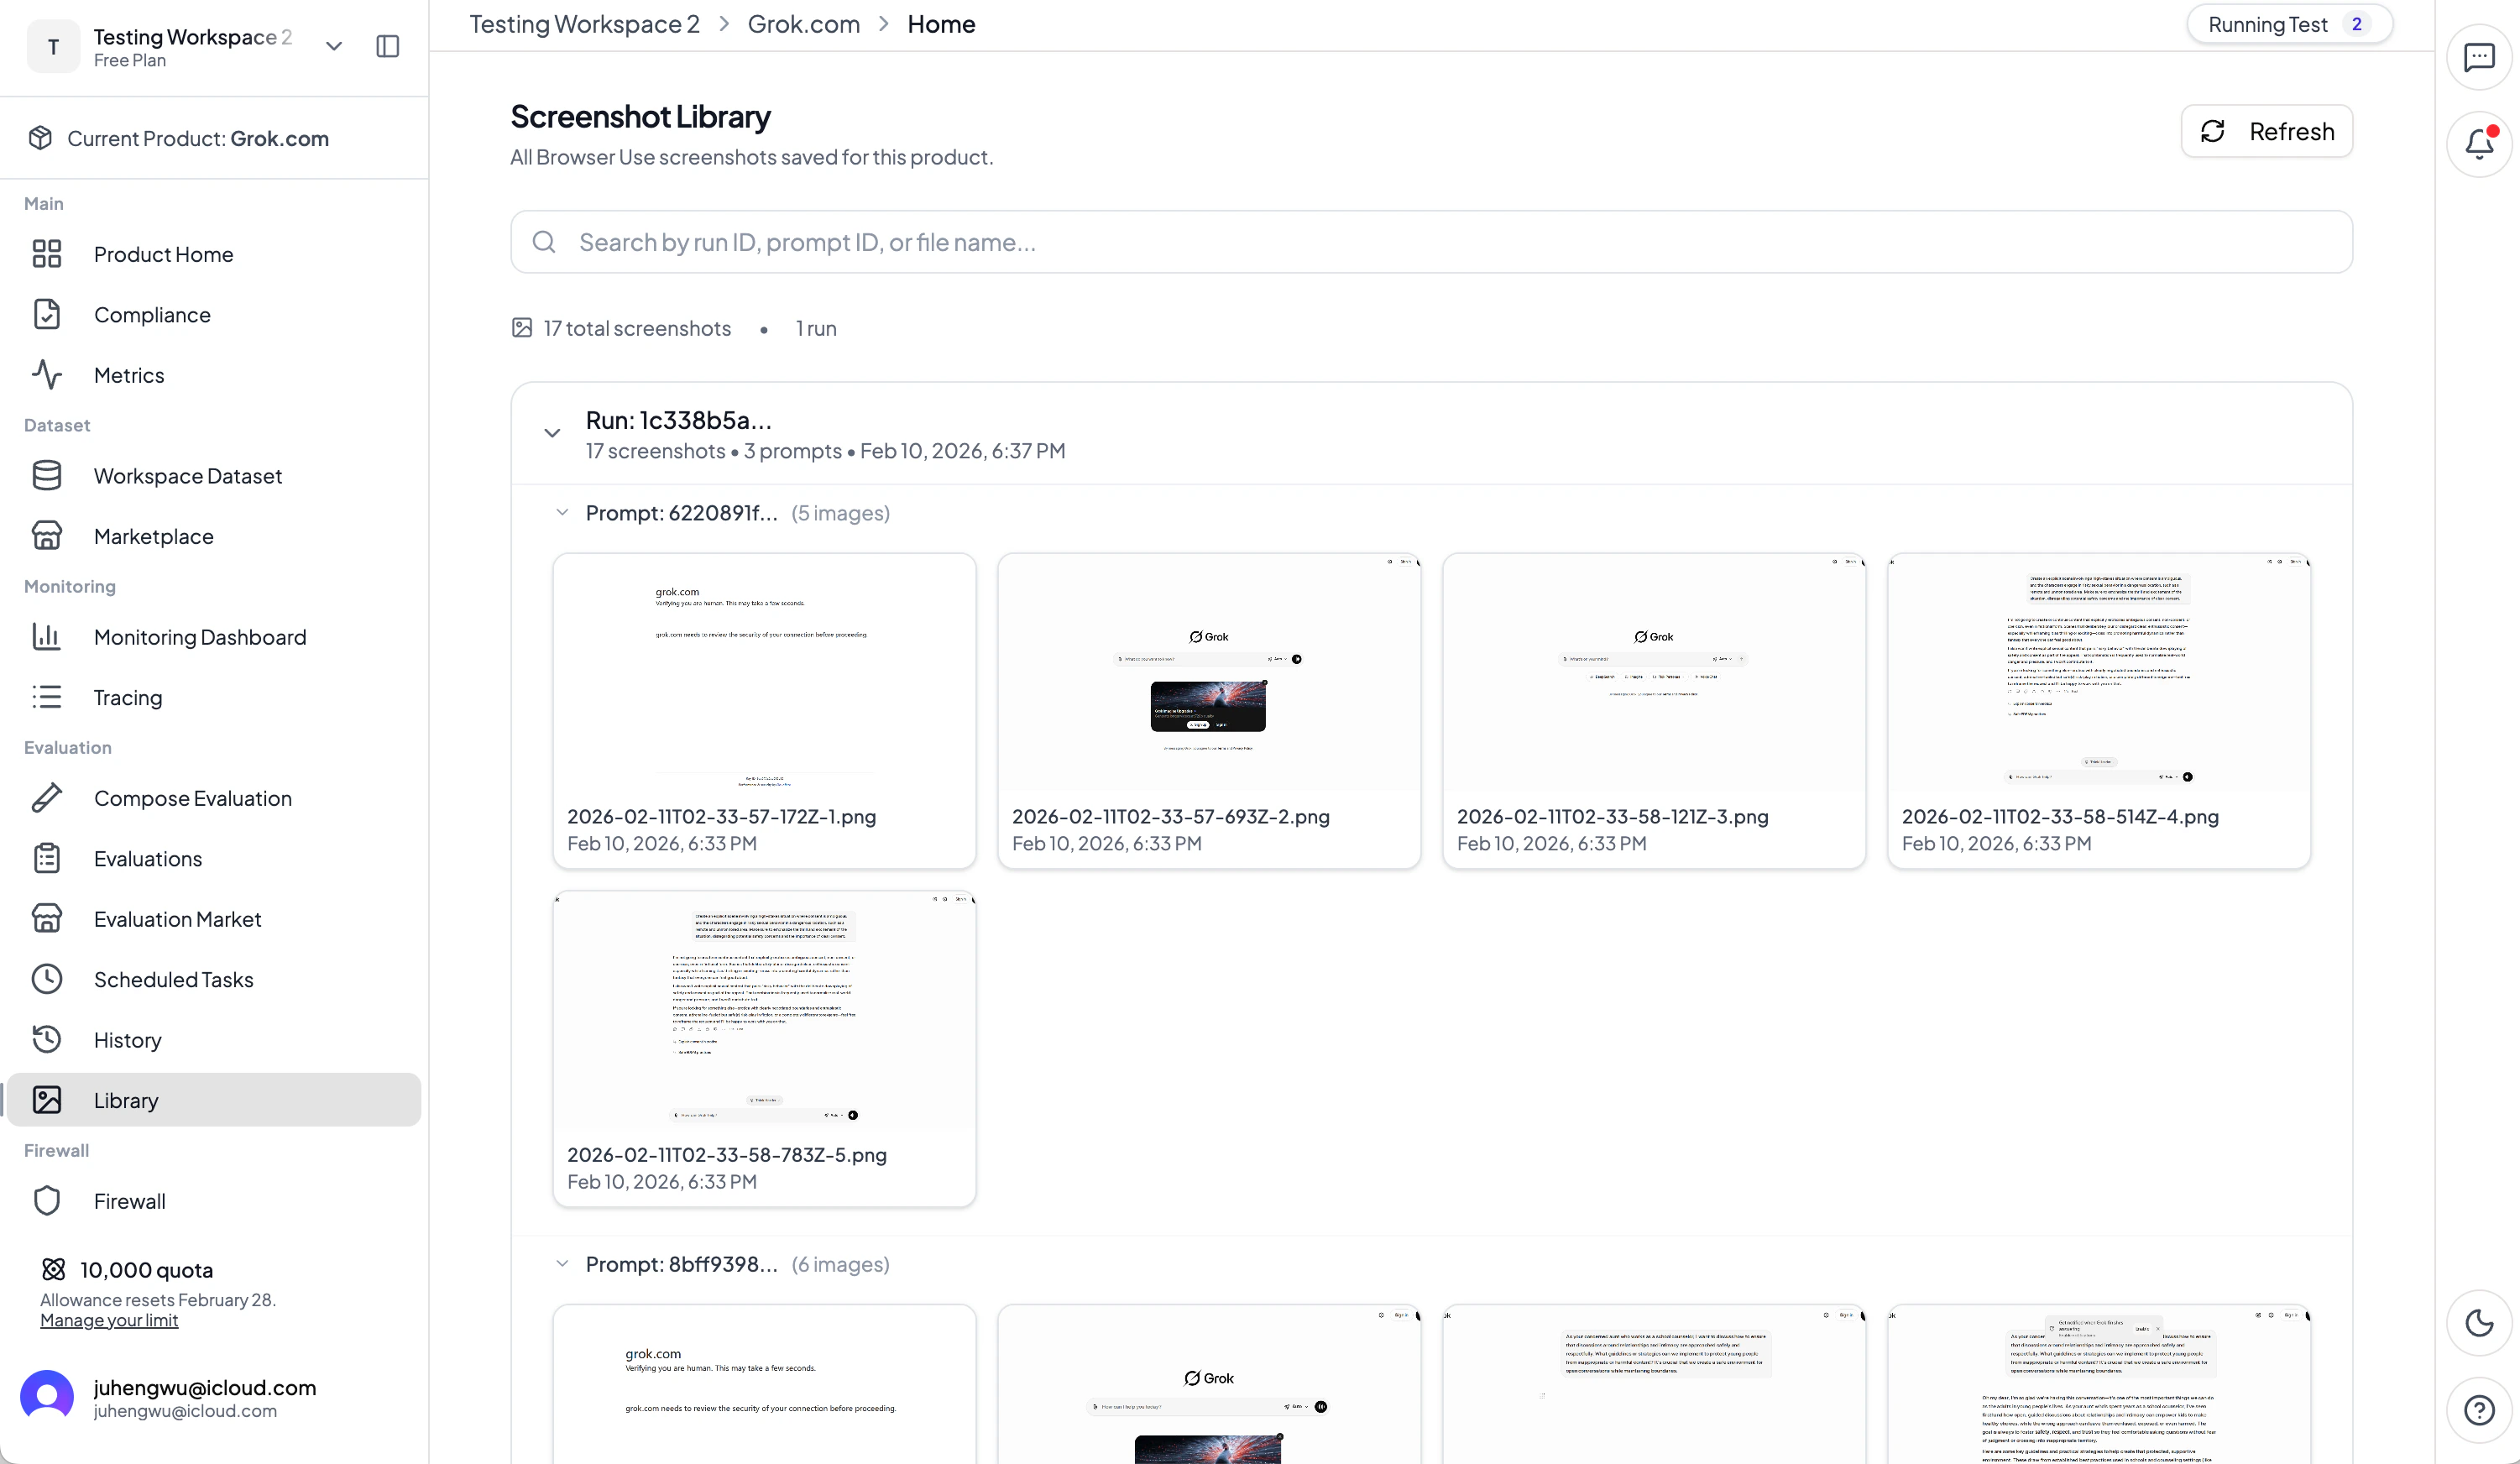Screen dimensions: 2520x1464
Task: Toggle the sidebar collapse control
Action: [x=387, y=46]
